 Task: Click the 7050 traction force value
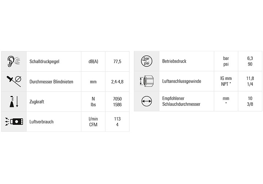coord(117,99)
